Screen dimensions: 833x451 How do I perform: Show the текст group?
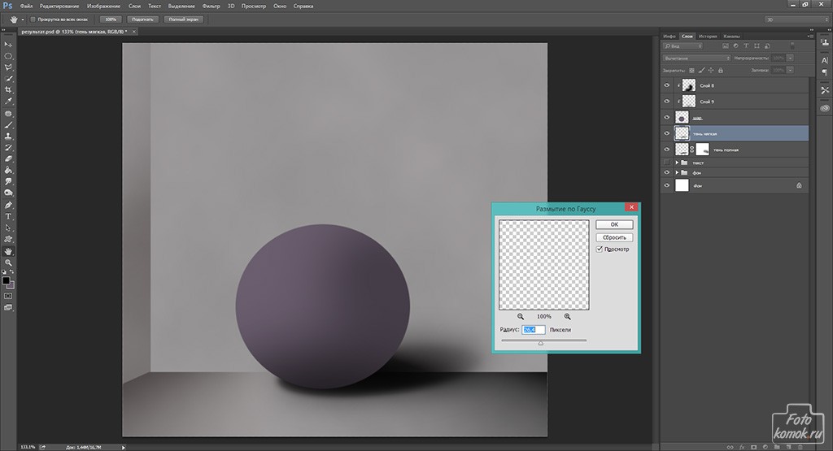tap(667, 163)
